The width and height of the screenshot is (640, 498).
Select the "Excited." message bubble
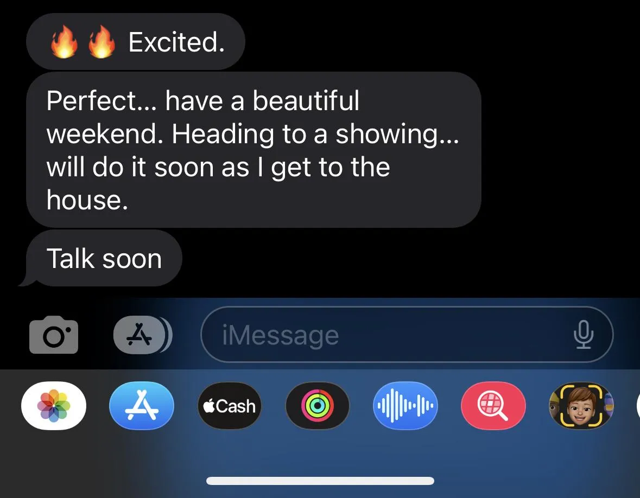136,42
